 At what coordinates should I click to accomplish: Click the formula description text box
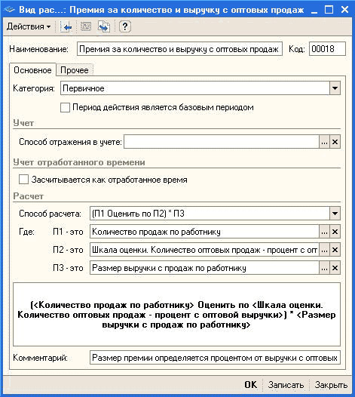click(176, 314)
